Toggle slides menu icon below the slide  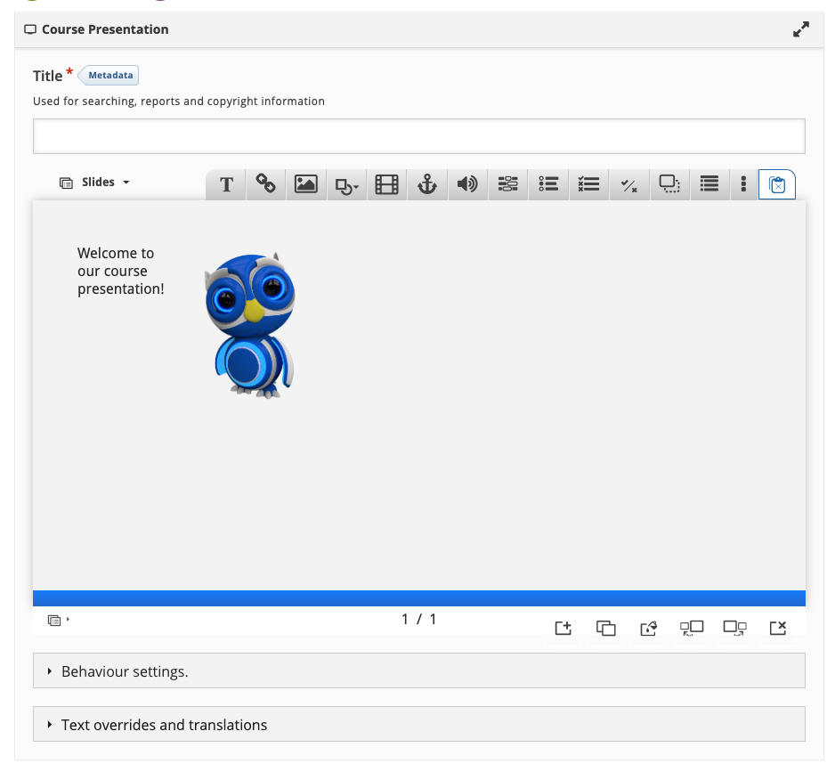click(58, 620)
